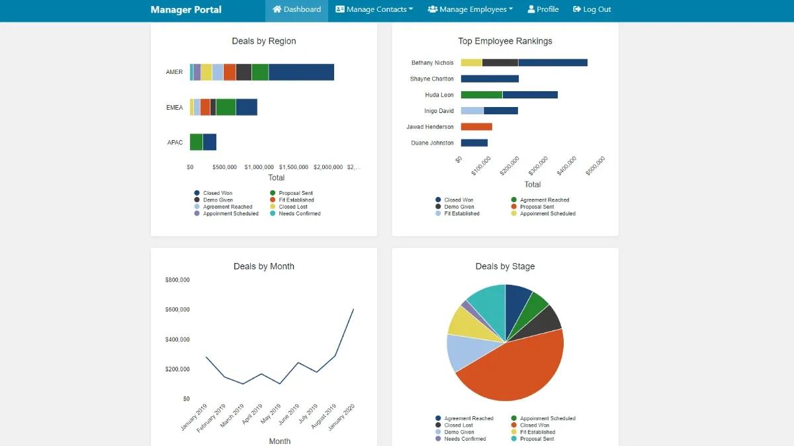Click the AMER stacked bar
794x446 pixels.
point(261,71)
